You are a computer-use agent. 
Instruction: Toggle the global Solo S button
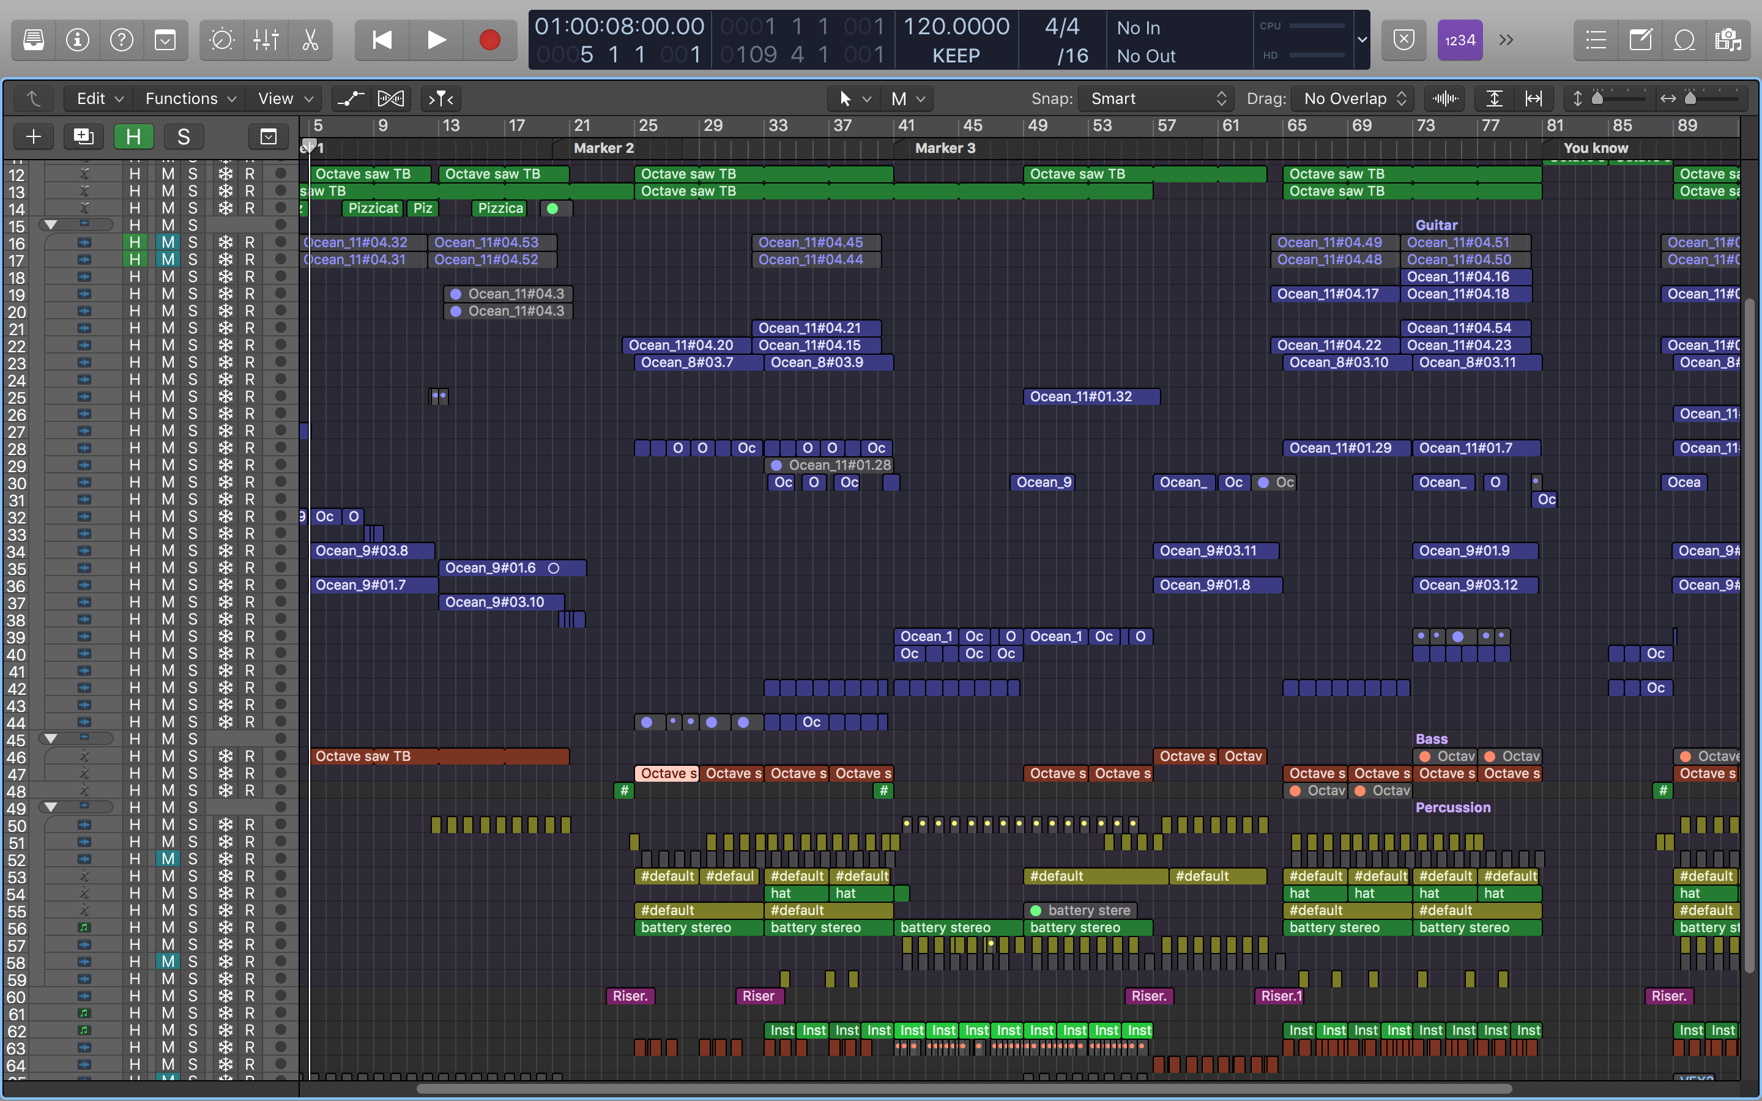coord(184,136)
